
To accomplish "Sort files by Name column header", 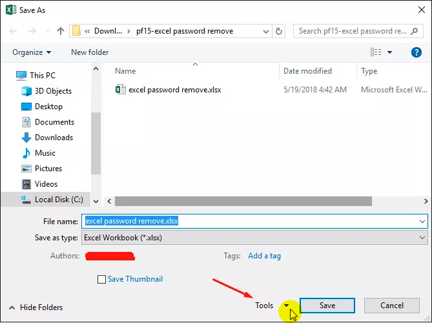I will click(125, 71).
